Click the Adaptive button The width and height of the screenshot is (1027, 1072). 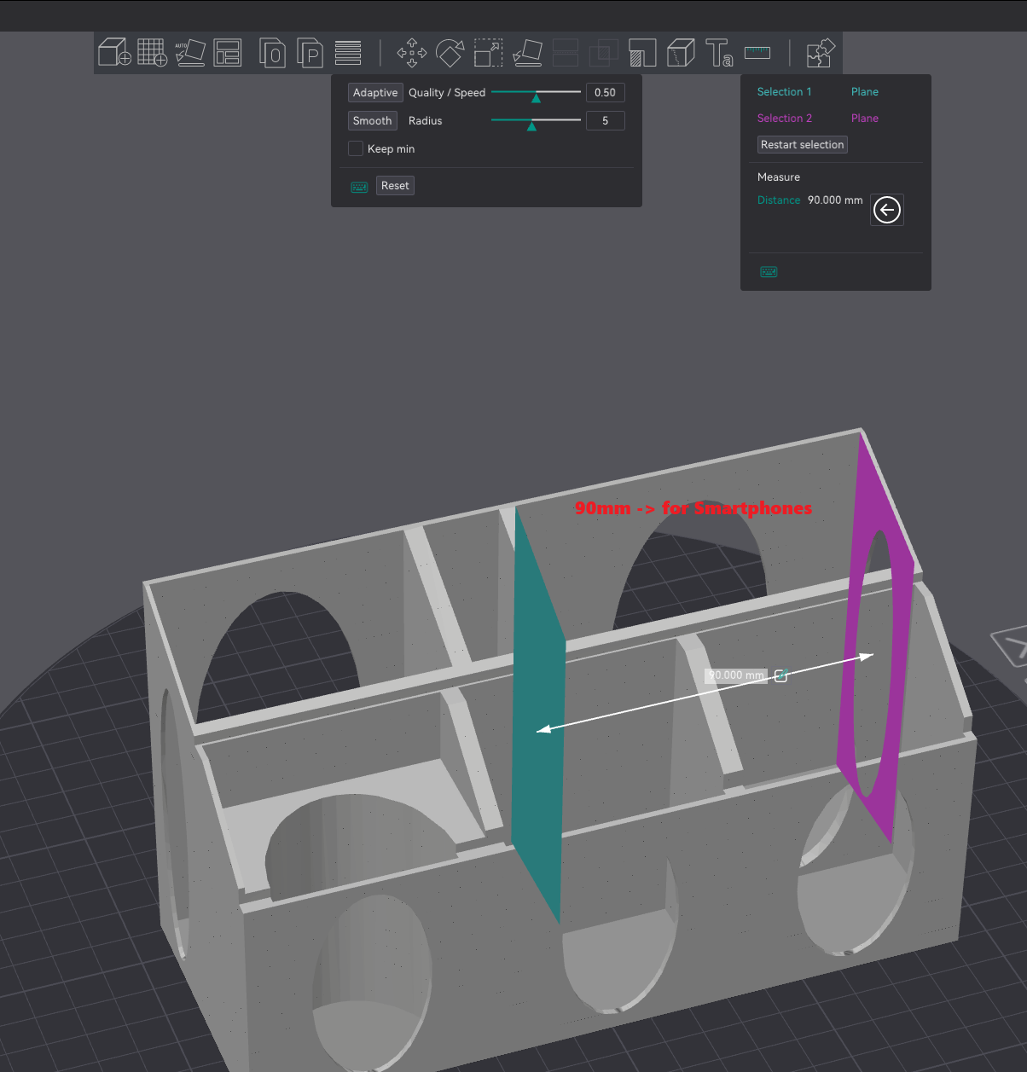375,93
